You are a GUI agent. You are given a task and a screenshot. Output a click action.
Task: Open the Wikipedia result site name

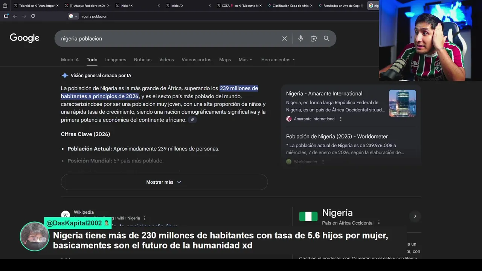click(x=84, y=212)
